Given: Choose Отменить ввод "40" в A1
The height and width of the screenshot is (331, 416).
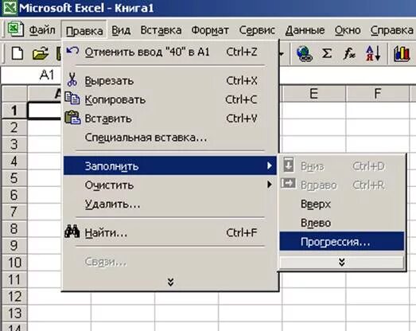Looking at the screenshot, I should click(169, 52).
